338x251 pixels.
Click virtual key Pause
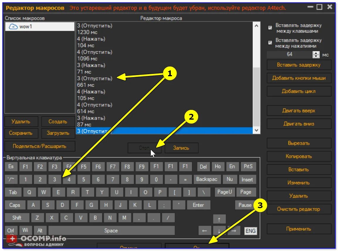pyautogui.click(x=245, y=205)
